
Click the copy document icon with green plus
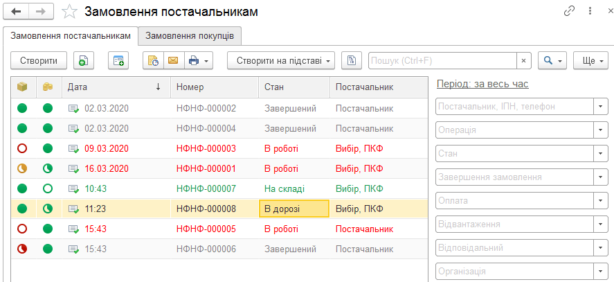83,61
